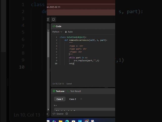Switch to the Test Result tab
This screenshot has height=122, width=162.
(74, 91)
